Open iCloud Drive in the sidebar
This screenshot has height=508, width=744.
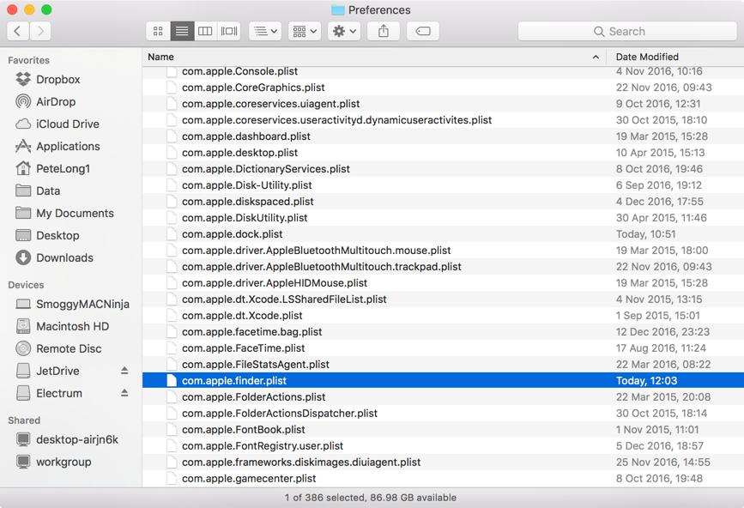click(68, 124)
